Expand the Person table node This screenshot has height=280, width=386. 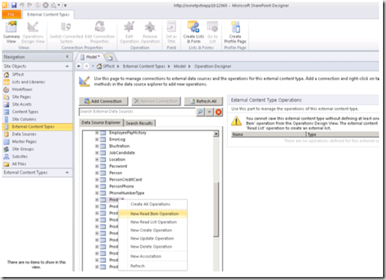coord(97,173)
